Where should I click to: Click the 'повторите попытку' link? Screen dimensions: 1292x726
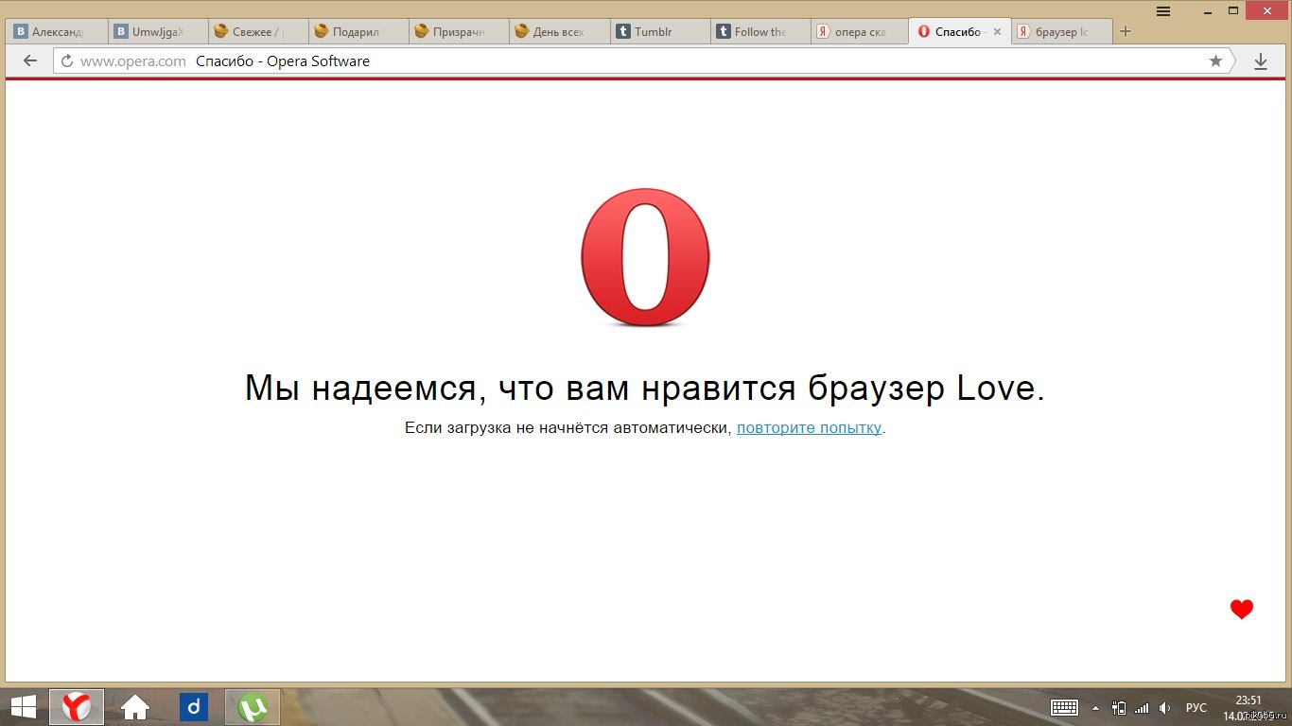[x=809, y=427]
